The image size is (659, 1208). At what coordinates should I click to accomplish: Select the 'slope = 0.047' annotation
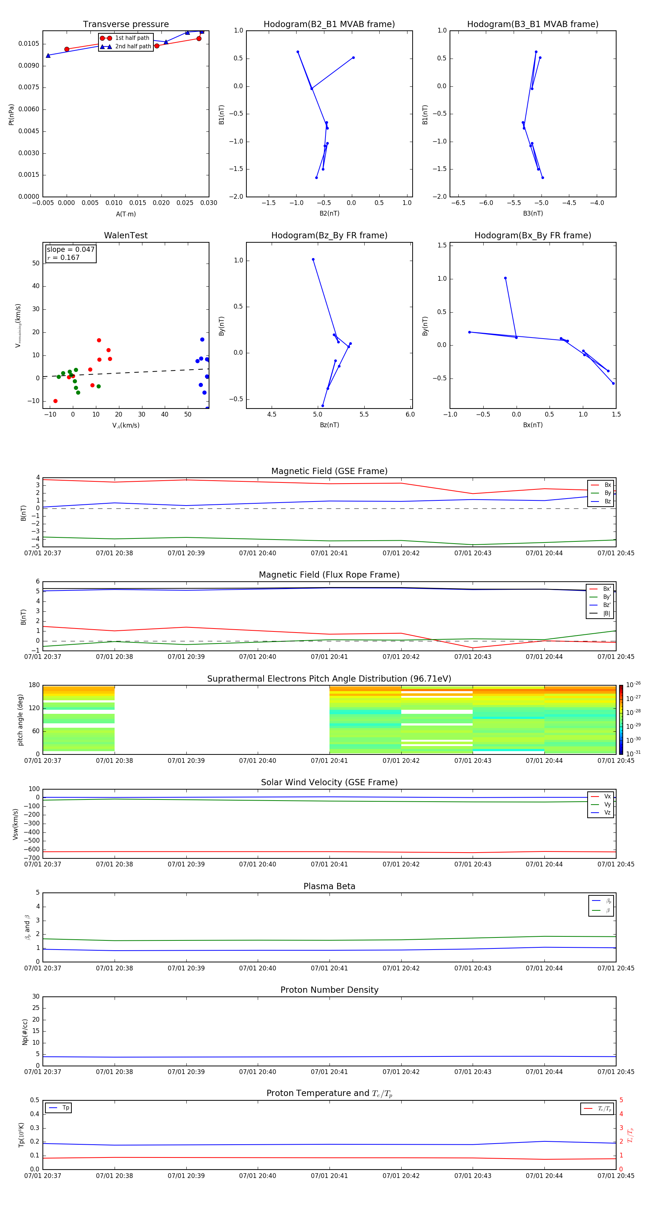[x=71, y=250]
